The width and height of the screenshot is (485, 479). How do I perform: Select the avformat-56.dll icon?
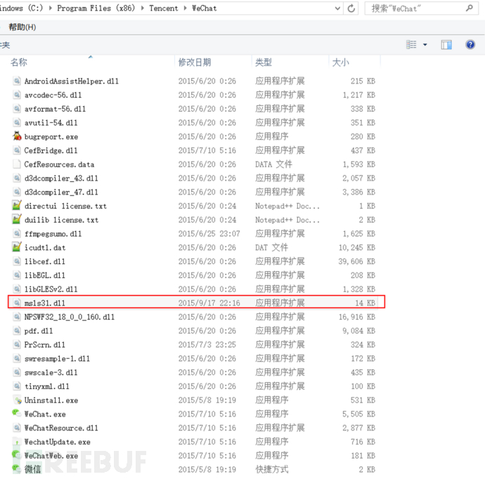pyautogui.click(x=17, y=108)
